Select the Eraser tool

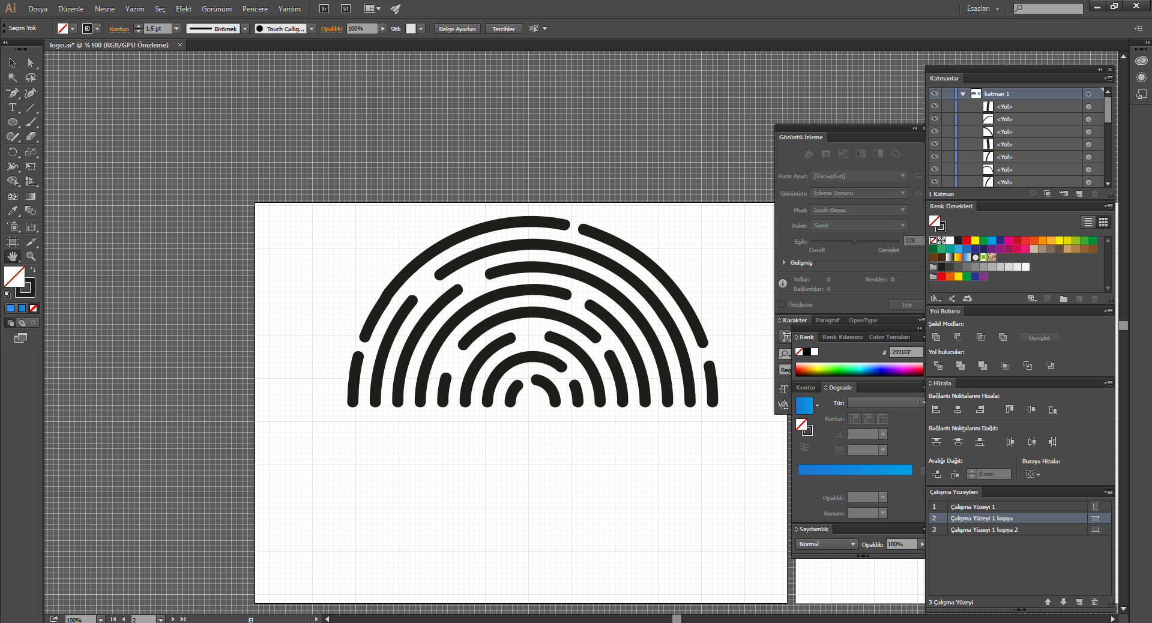coord(31,137)
